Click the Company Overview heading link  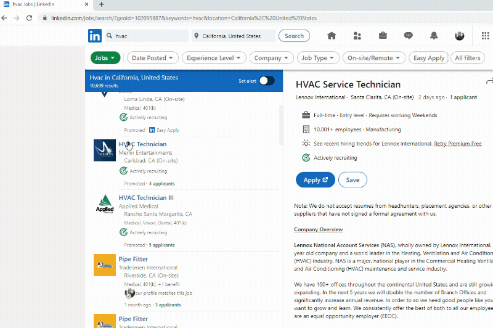(x=318, y=229)
